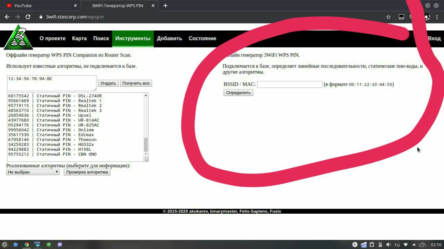
Task: Open the weather cloud tray widget
Action: (422, 244)
